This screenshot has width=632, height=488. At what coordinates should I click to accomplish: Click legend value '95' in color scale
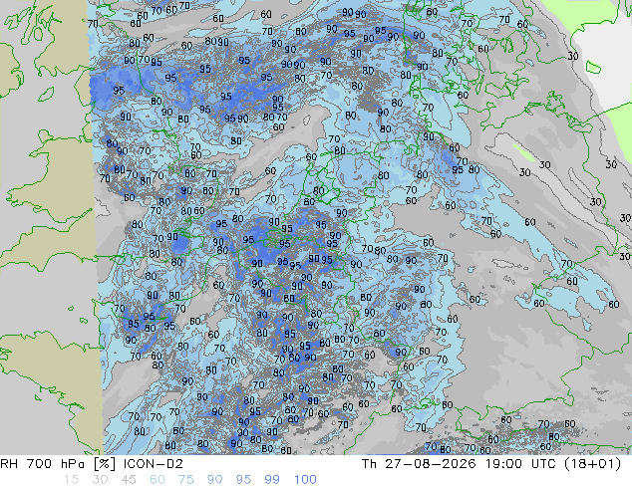click(243, 480)
